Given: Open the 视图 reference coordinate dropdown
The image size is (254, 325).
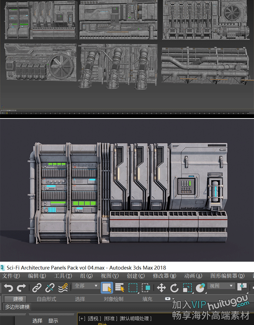Looking at the screenshot, I should point(222,286).
